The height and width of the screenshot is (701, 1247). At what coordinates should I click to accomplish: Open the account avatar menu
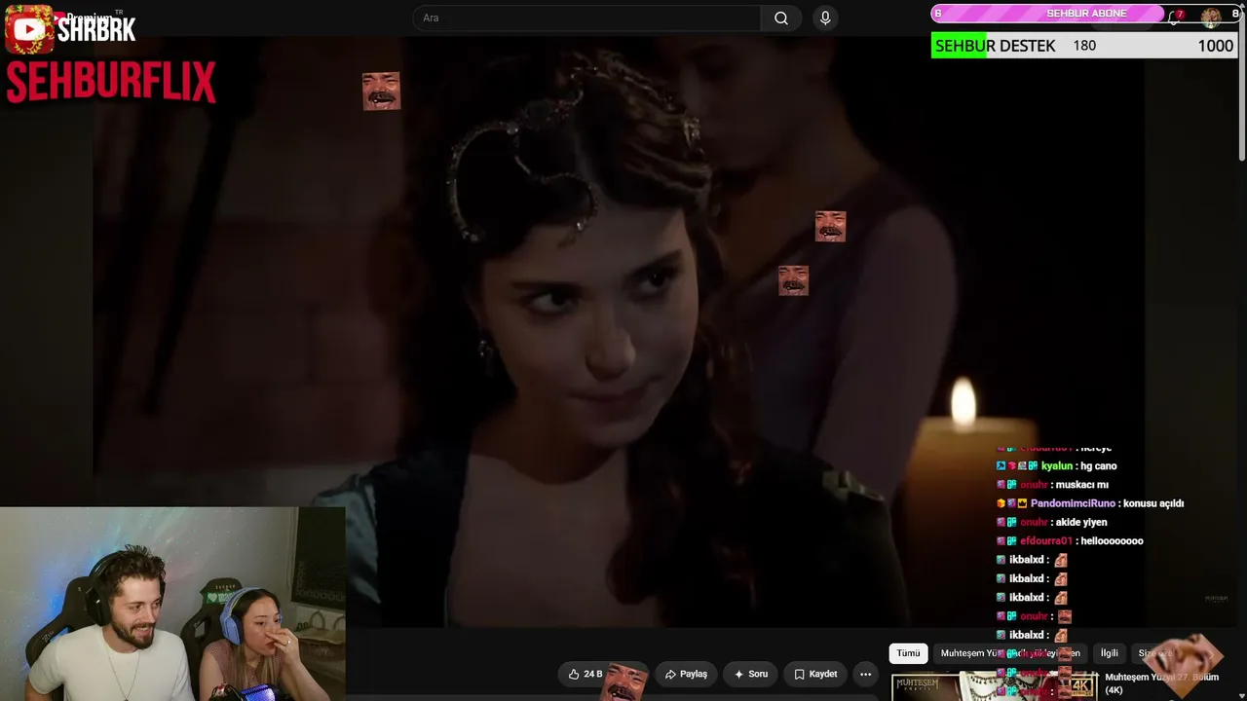pyautogui.click(x=1211, y=17)
